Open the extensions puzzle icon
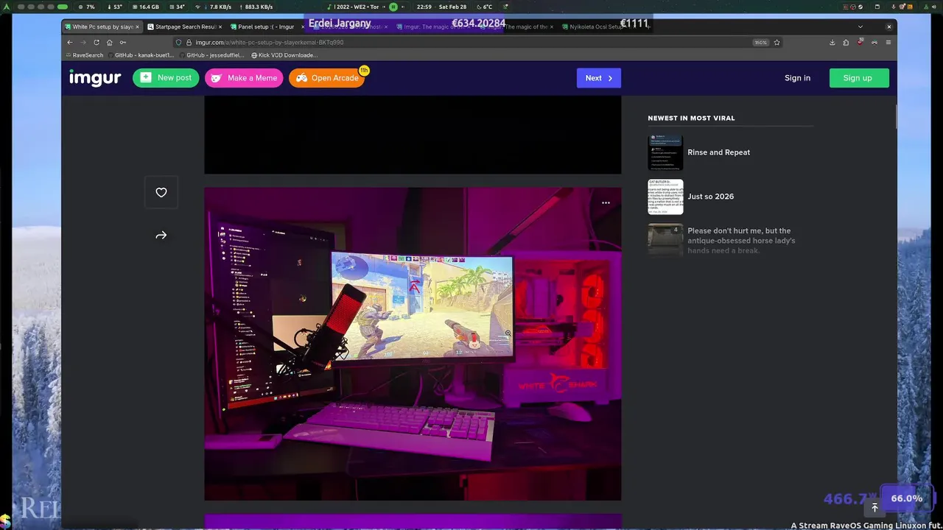Image resolution: width=943 pixels, height=530 pixels. pos(846,43)
